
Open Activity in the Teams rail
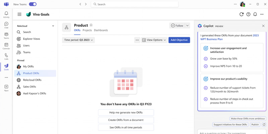point(6,15)
